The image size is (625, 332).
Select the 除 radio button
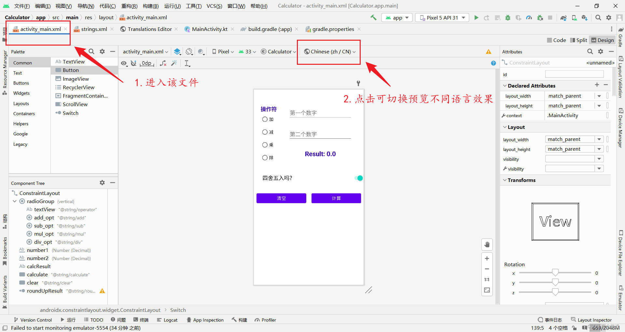coord(265,158)
